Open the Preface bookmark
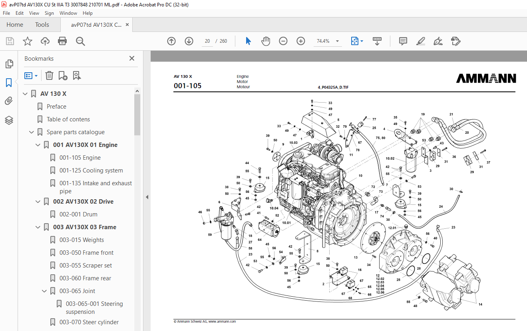This screenshot has width=527, height=331. 56,107
